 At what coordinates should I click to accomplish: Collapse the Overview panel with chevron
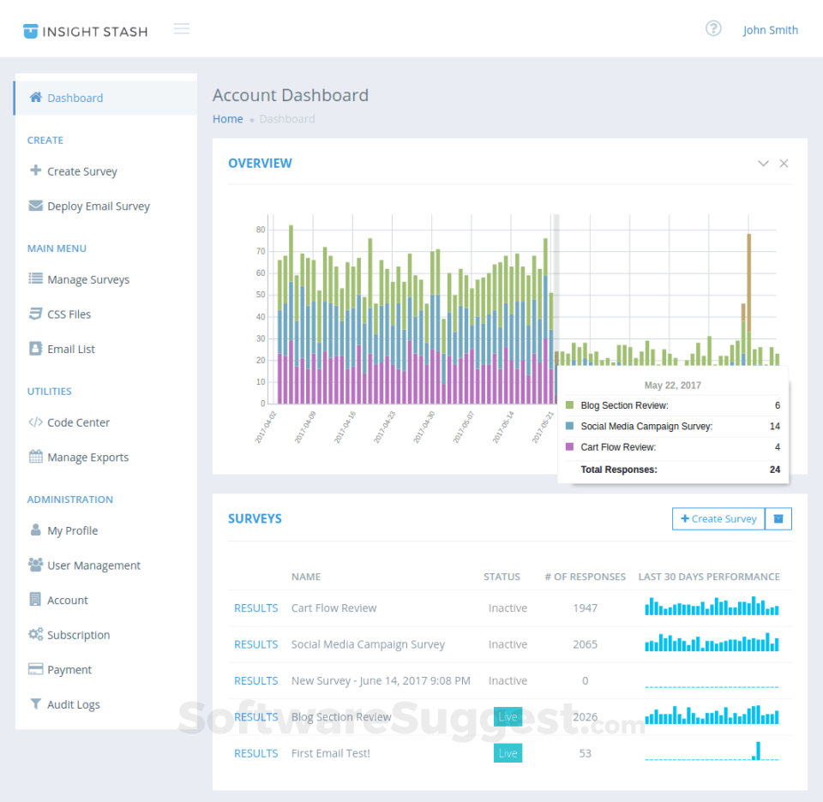pyautogui.click(x=763, y=164)
